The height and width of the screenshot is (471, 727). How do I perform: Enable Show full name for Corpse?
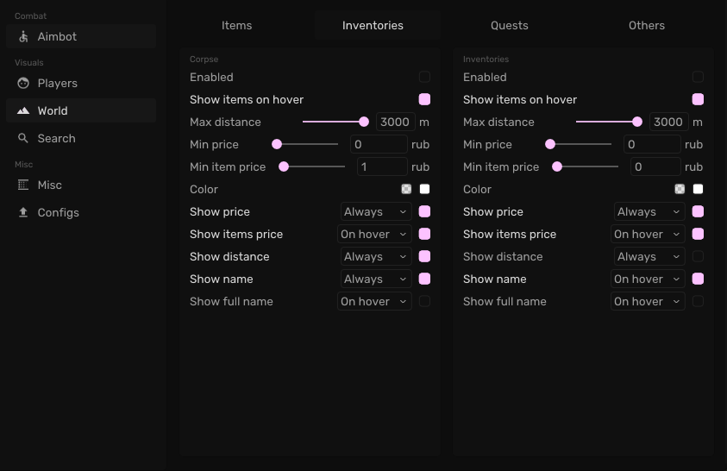coord(424,301)
